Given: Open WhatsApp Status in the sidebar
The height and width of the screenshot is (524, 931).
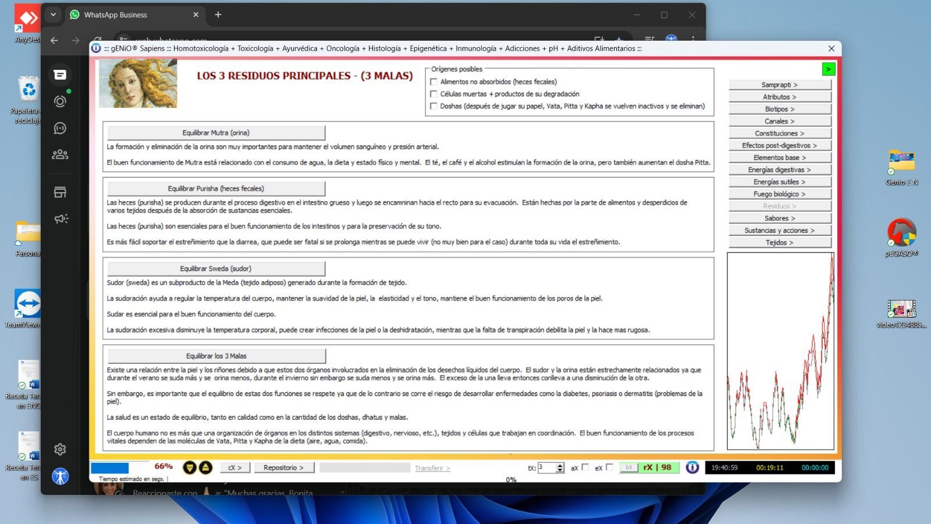Looking at the screenshot, I should coord(60,101).
